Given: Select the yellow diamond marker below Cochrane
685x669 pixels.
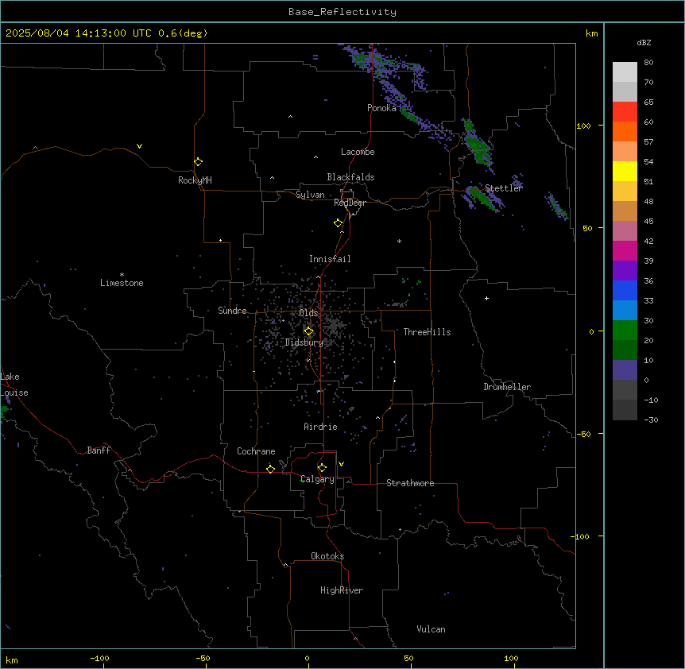Looking at the screenshot, I should coord(270,469).
